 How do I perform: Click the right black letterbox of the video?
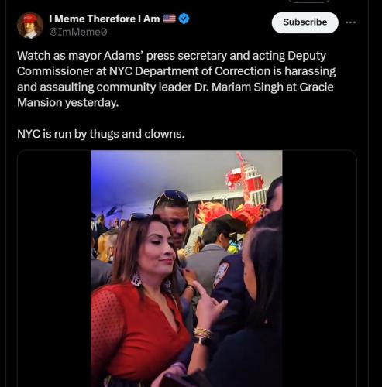tap(319, 269)
